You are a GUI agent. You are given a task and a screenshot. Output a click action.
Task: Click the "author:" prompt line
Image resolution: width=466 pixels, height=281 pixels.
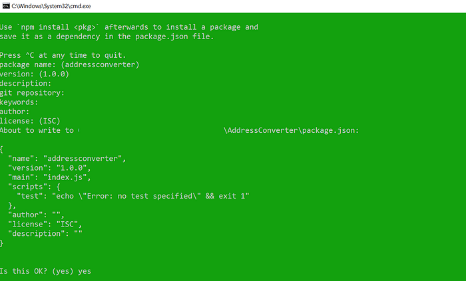(15, 112)
